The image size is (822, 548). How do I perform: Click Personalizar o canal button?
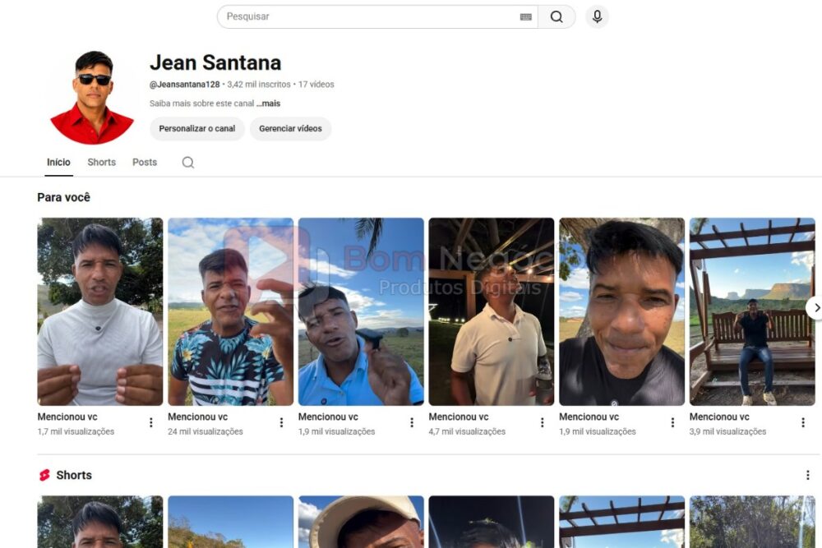click(197, 129)
